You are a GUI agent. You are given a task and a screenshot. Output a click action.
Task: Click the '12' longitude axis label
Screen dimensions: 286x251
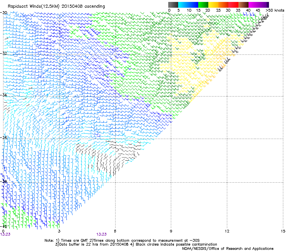227,231
